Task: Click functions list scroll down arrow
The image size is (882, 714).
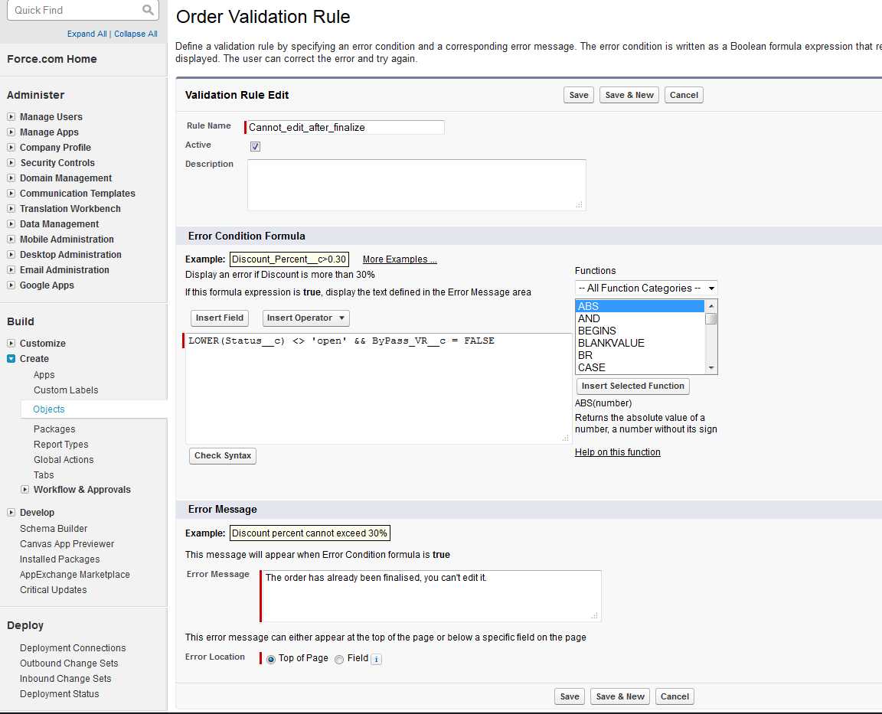Action: [711, 367]
